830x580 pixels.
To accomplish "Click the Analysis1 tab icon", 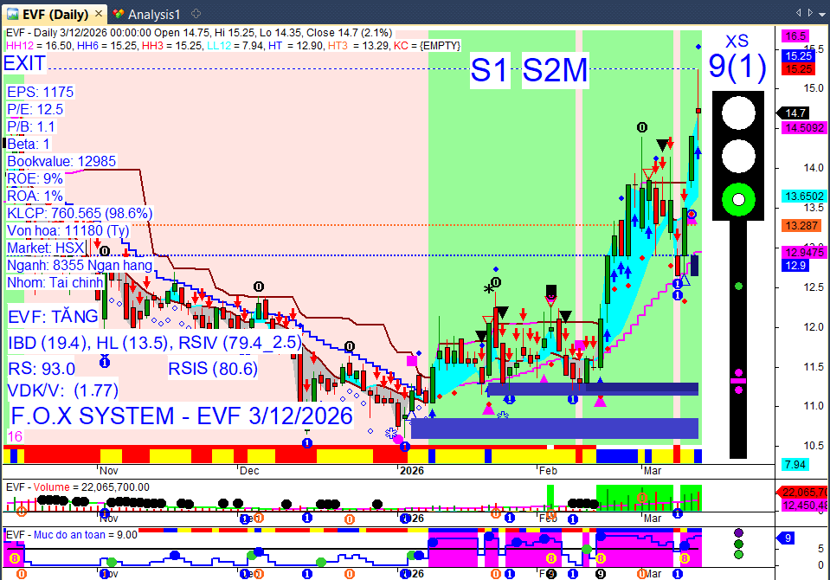I will (x=119, y=15).
